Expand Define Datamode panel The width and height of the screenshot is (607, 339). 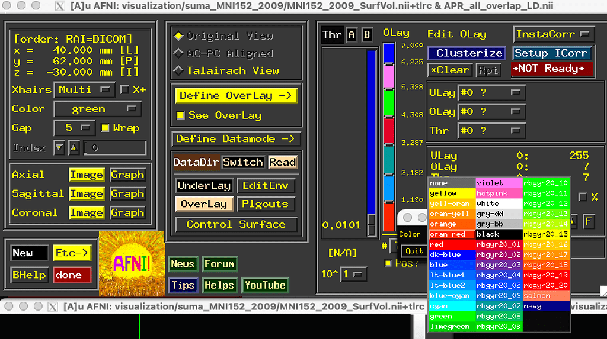(x=236, y=139)
